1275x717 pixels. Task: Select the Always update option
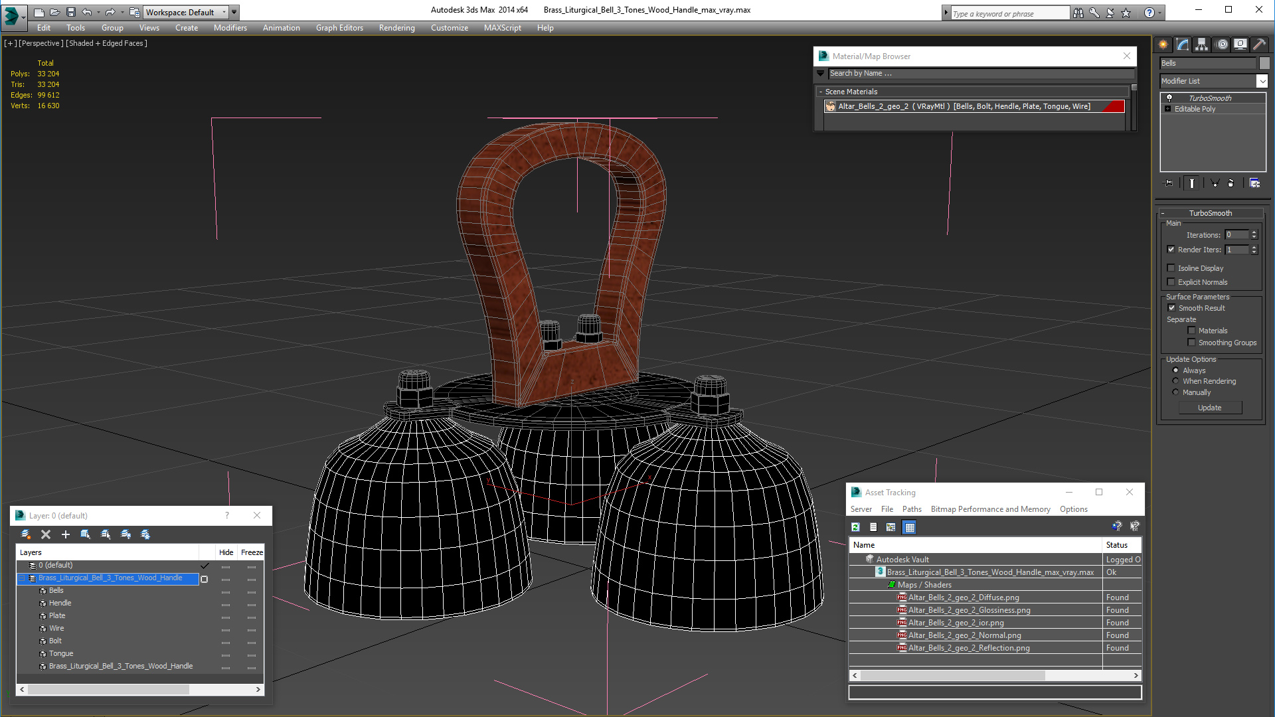pos(1175,370)
